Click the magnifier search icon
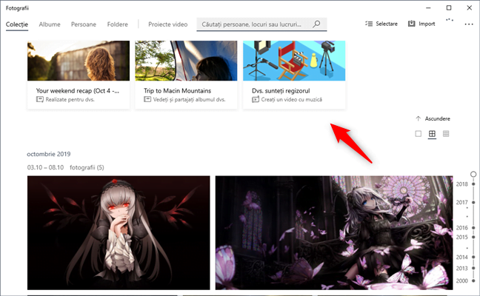 [316, 24]
